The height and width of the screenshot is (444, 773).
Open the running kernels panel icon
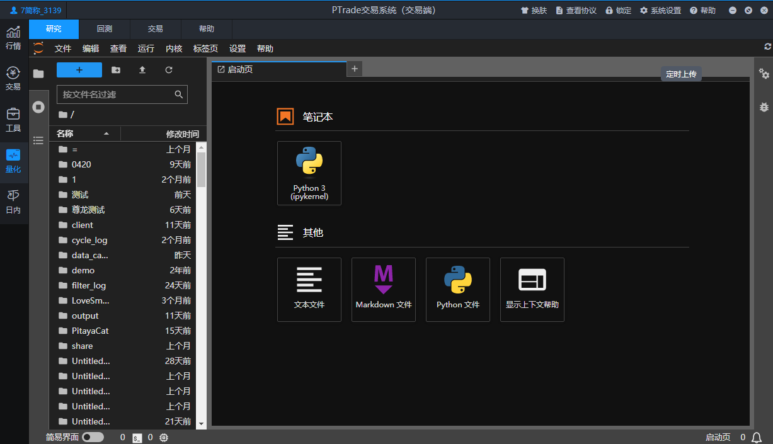(38, 107)
